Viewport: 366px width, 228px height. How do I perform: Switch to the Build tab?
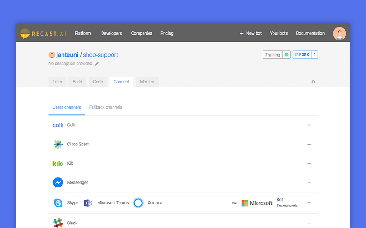pos(77,82)
